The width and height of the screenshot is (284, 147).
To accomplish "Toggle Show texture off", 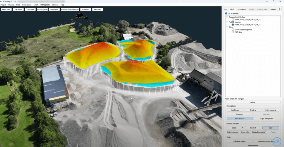I will pos(239,119).
